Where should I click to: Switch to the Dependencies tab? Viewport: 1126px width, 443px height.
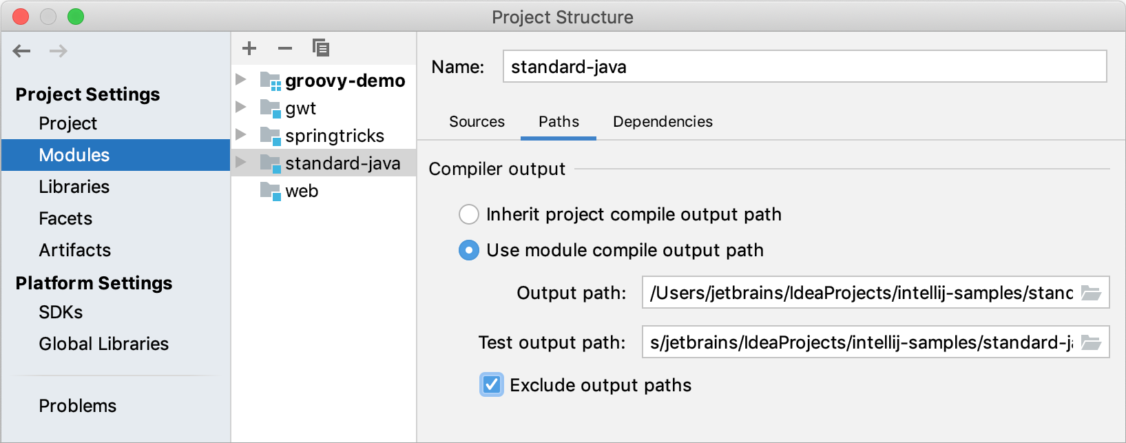tap(662, 121)
